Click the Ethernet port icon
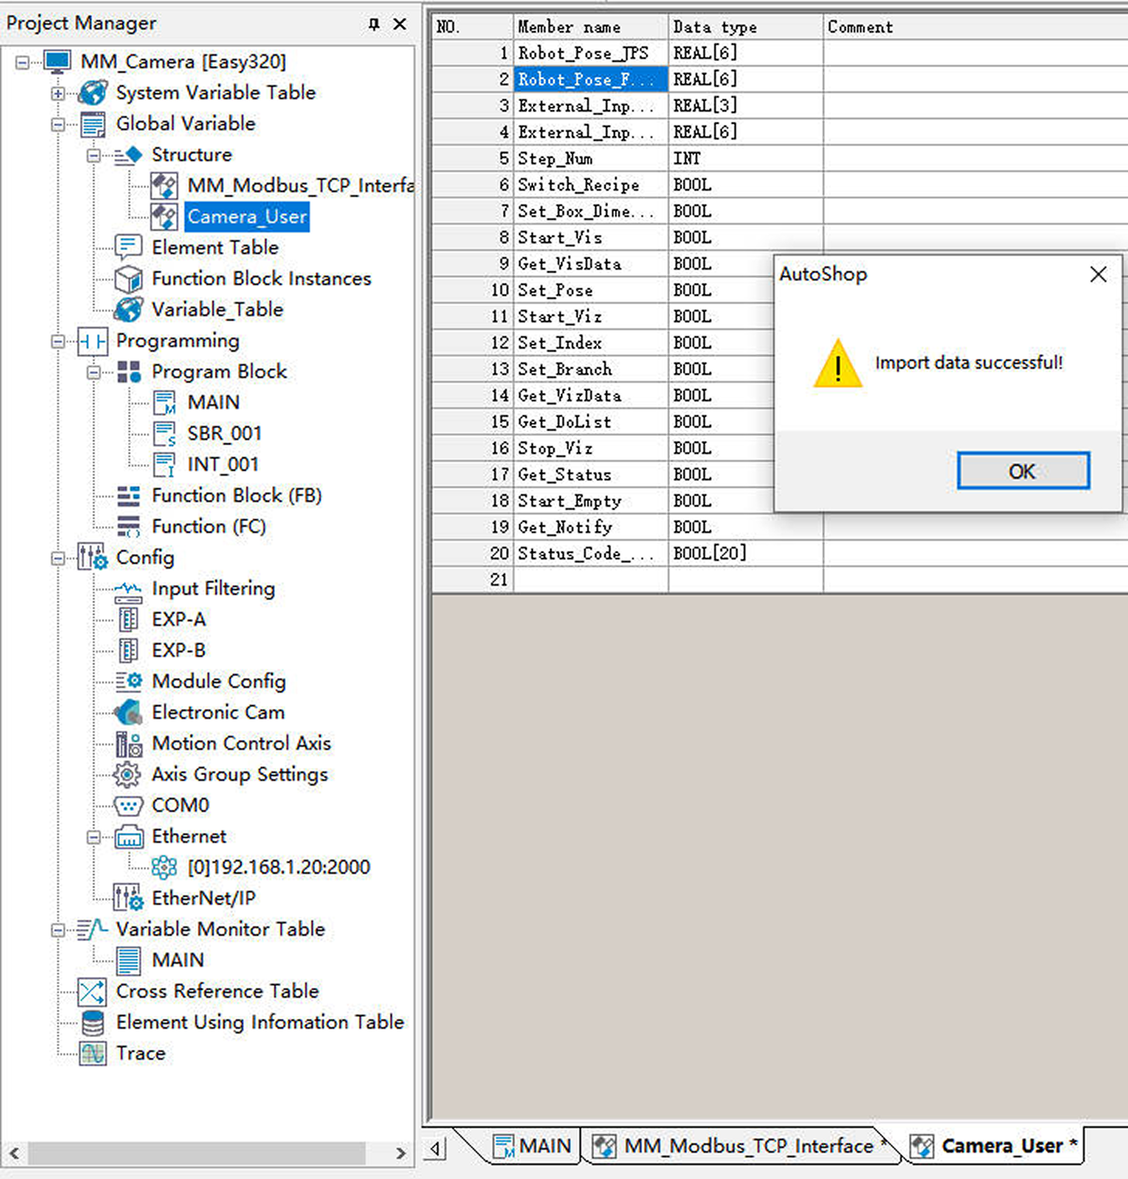The height and width of the screenshot is (1179, 1128). [129, 837]
